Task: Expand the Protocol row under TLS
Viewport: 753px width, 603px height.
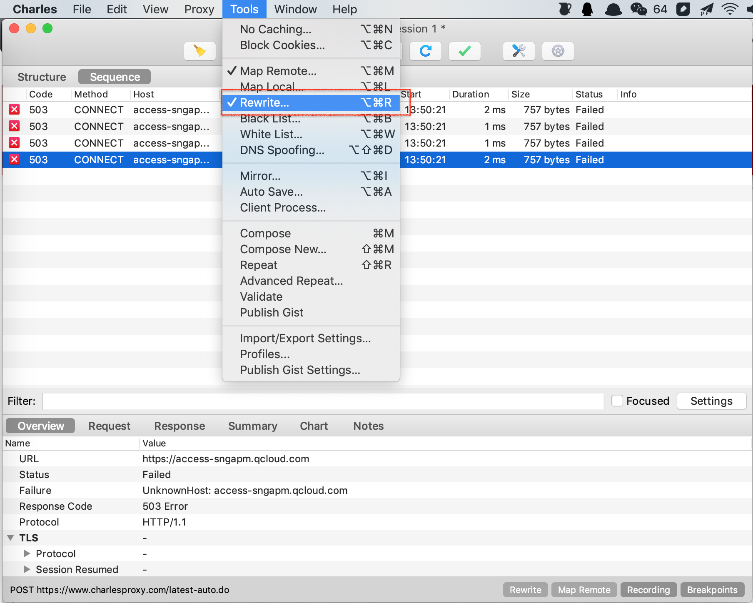Action: (27, 553)
